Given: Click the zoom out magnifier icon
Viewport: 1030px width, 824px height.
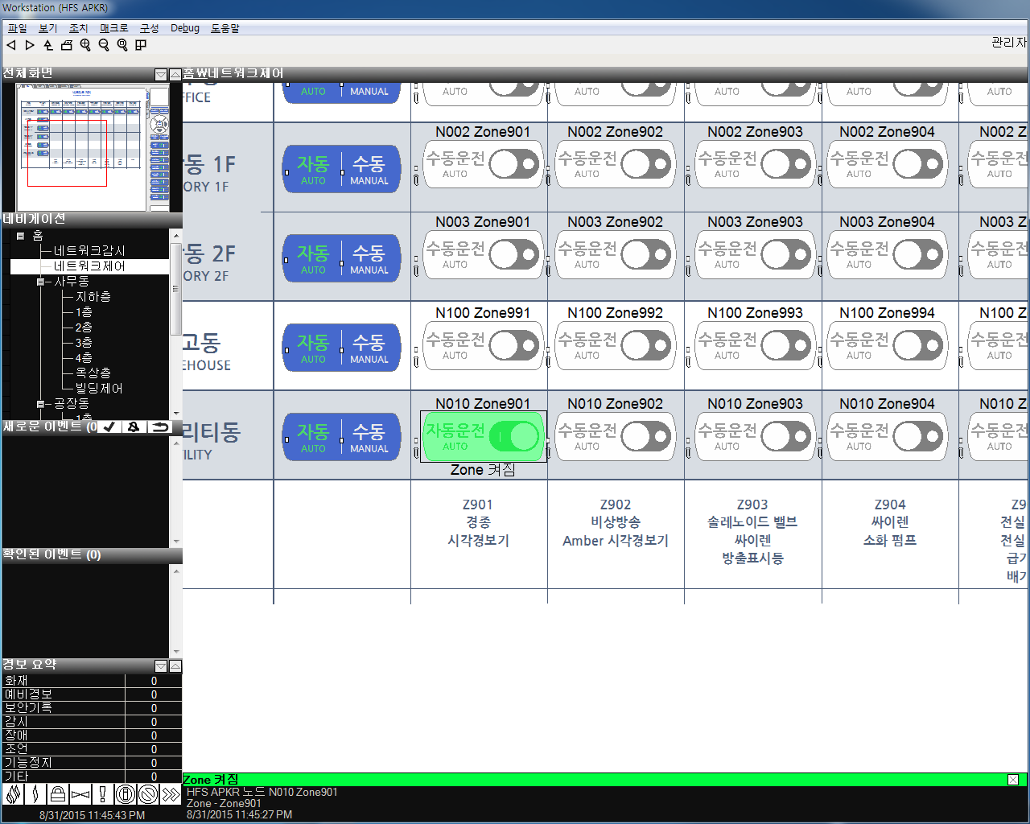Looking at the screenshot, I should pos(104,45).
